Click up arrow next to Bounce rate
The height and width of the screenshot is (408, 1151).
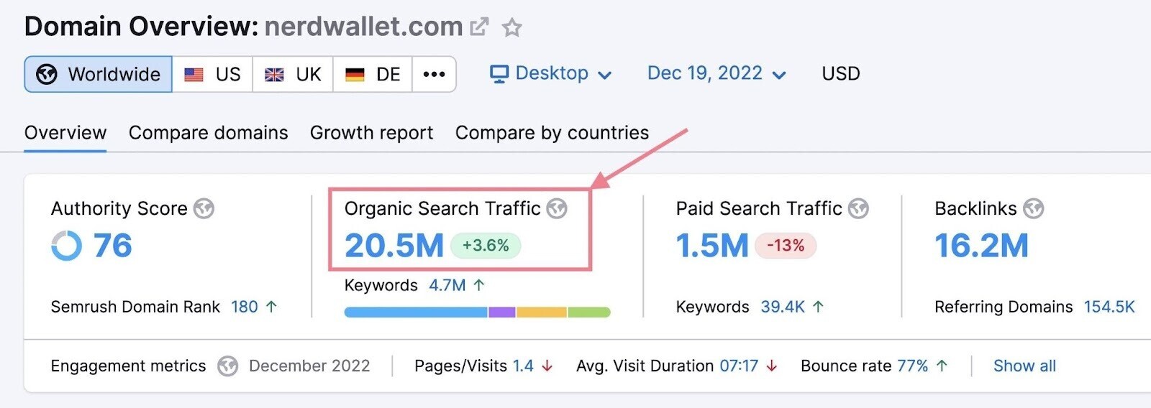942,366
